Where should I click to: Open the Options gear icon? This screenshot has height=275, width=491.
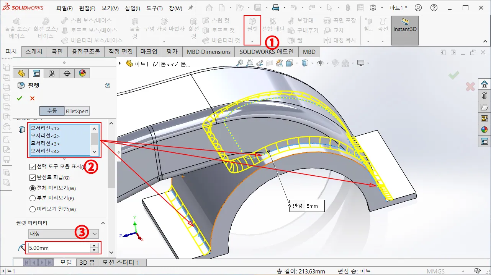tap(373, 8)
